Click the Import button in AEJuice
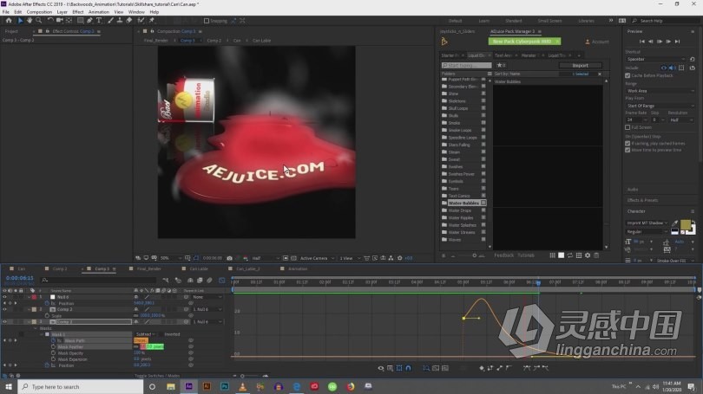Image resolution: width=703 pixels, height=394 pixels. coord(580,65)
